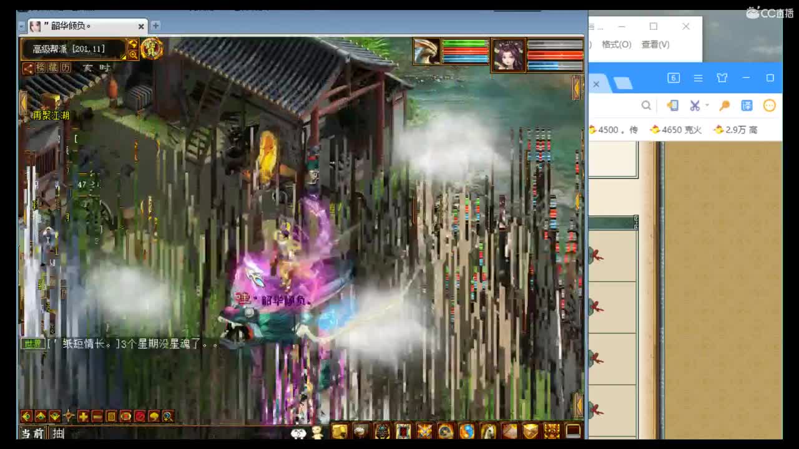
Task: Open the emoticon face icon in chat bar
Action: [298, 433]
